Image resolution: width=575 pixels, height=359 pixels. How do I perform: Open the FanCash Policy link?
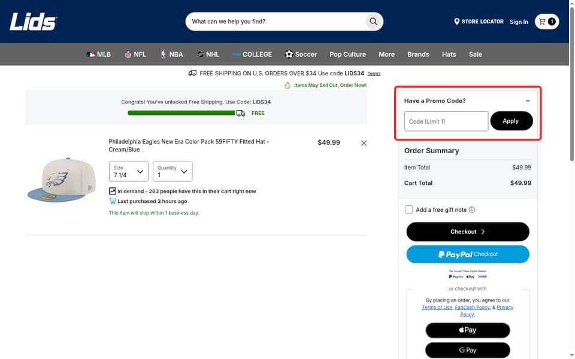click(x=473, y=308)
